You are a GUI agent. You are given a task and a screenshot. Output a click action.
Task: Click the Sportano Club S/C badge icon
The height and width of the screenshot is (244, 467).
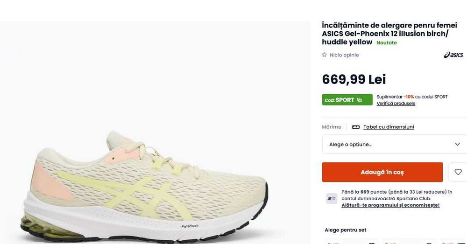(332, 198)
